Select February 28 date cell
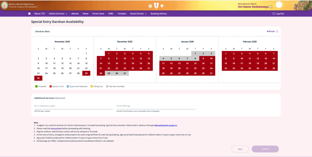 274,68
